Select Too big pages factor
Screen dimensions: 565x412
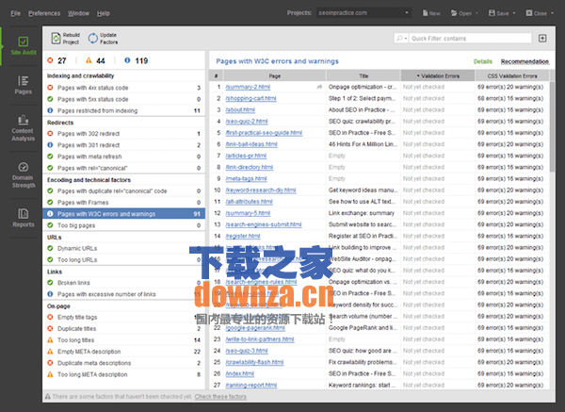click(123, 225)
